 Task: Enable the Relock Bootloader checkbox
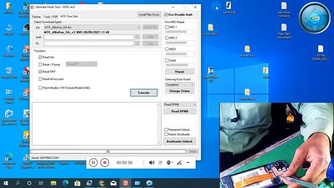coord(166,134)
